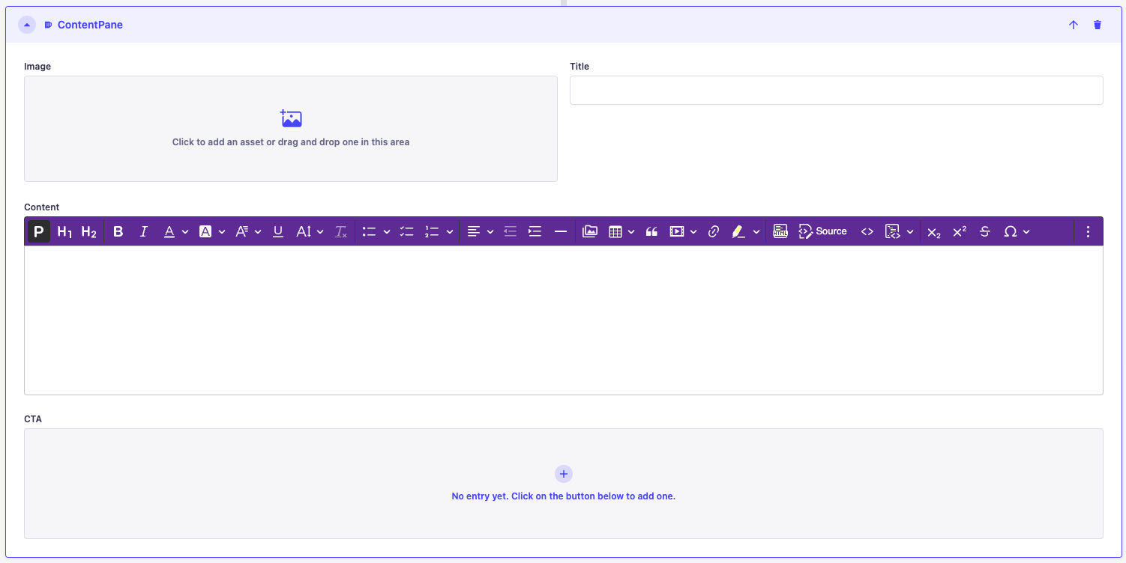1126x563 pixels.
Task: Collapse the ContentPane section
Action: pos(27,25)
